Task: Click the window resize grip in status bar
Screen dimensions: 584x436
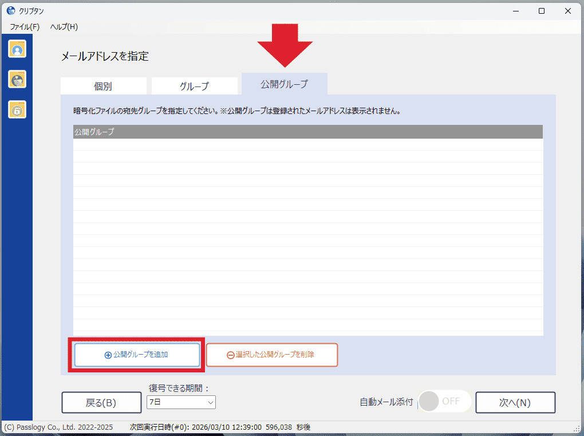Action: 578,428
